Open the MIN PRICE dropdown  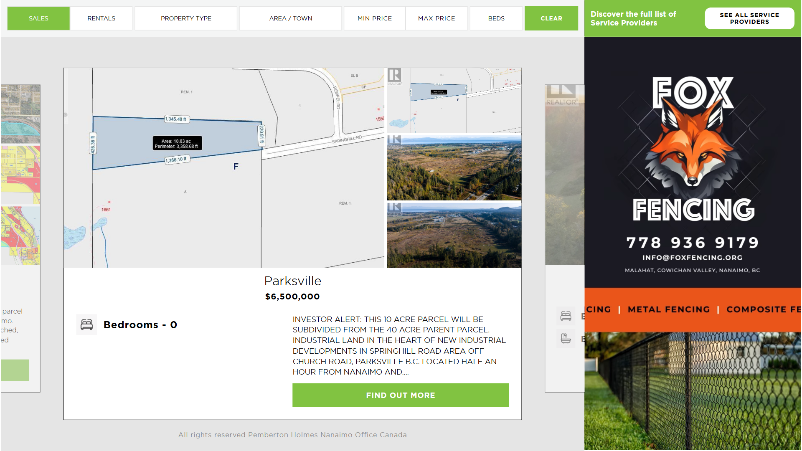(374, 18)
